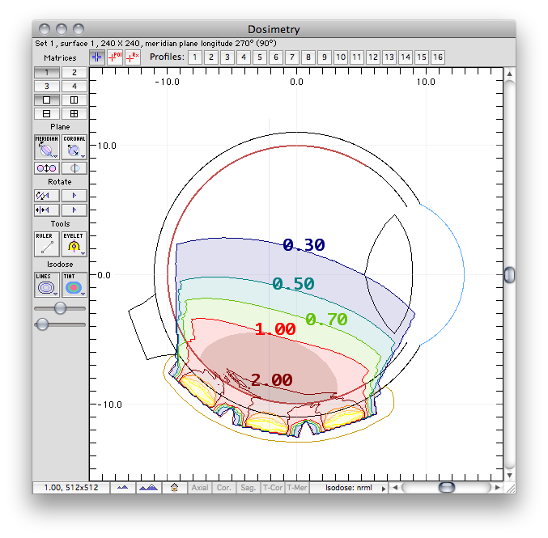
Task: Choose stacked two-pane layout
Action: [x=46, y=114]
